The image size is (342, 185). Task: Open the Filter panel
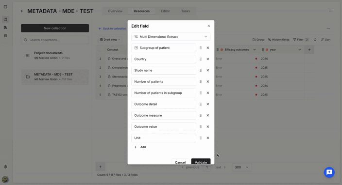pyautogui.click(x=301, y=40)
